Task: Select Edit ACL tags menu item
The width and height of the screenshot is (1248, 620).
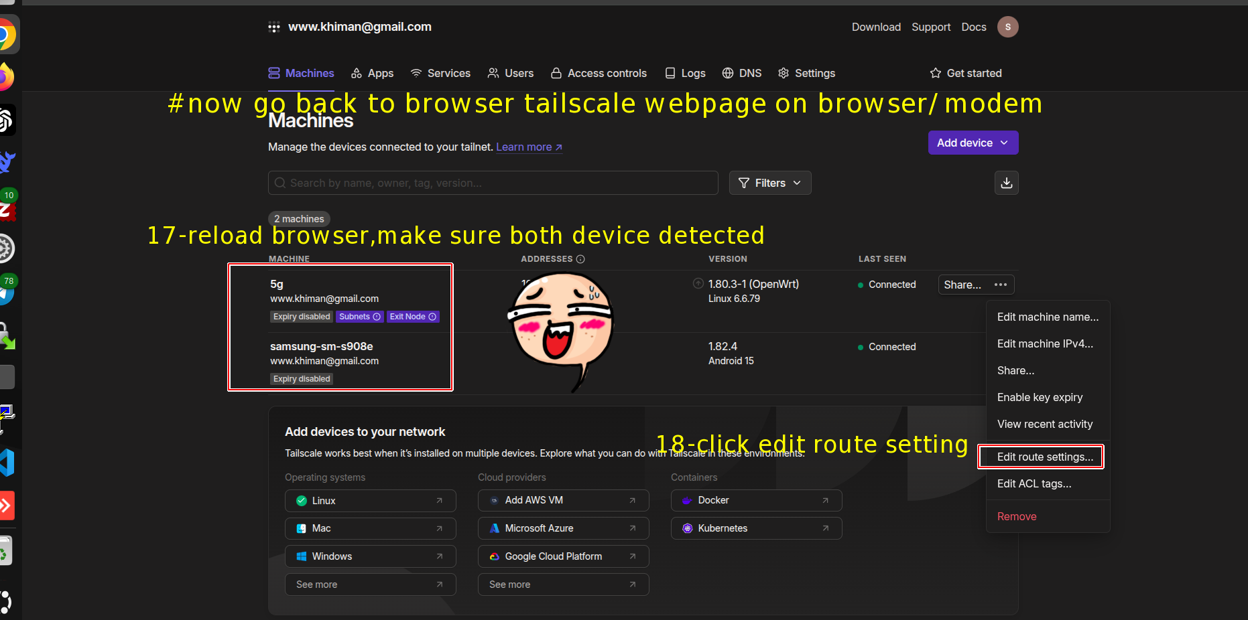Action: tap(1048, 483)
